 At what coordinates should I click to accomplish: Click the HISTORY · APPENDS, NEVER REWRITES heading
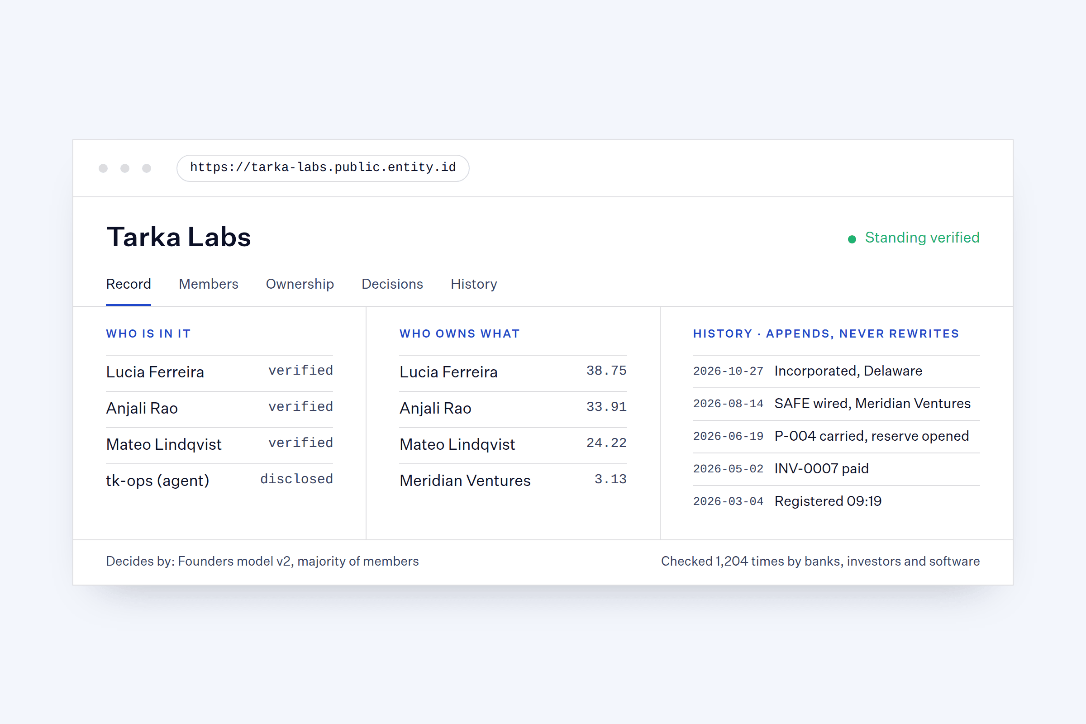click(826, 334)
